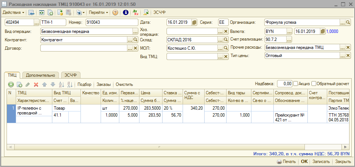Viewport: 355px width, 167px height.
Task: Open the Дт/Кт postings icon
Action: [x=136, y=12]
